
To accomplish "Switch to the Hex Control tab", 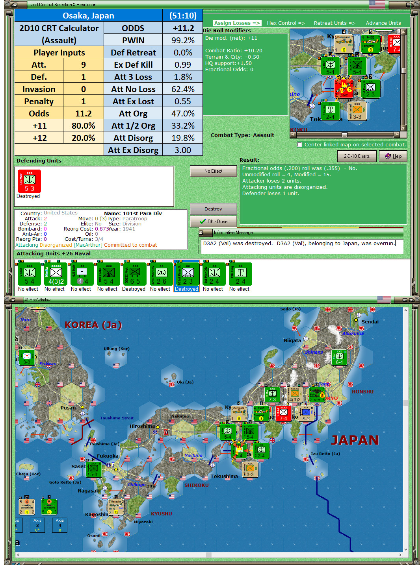I will [286, 23].
